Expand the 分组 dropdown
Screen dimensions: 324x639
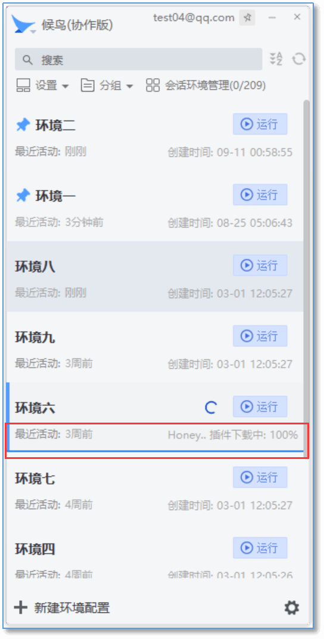(107, 86)
